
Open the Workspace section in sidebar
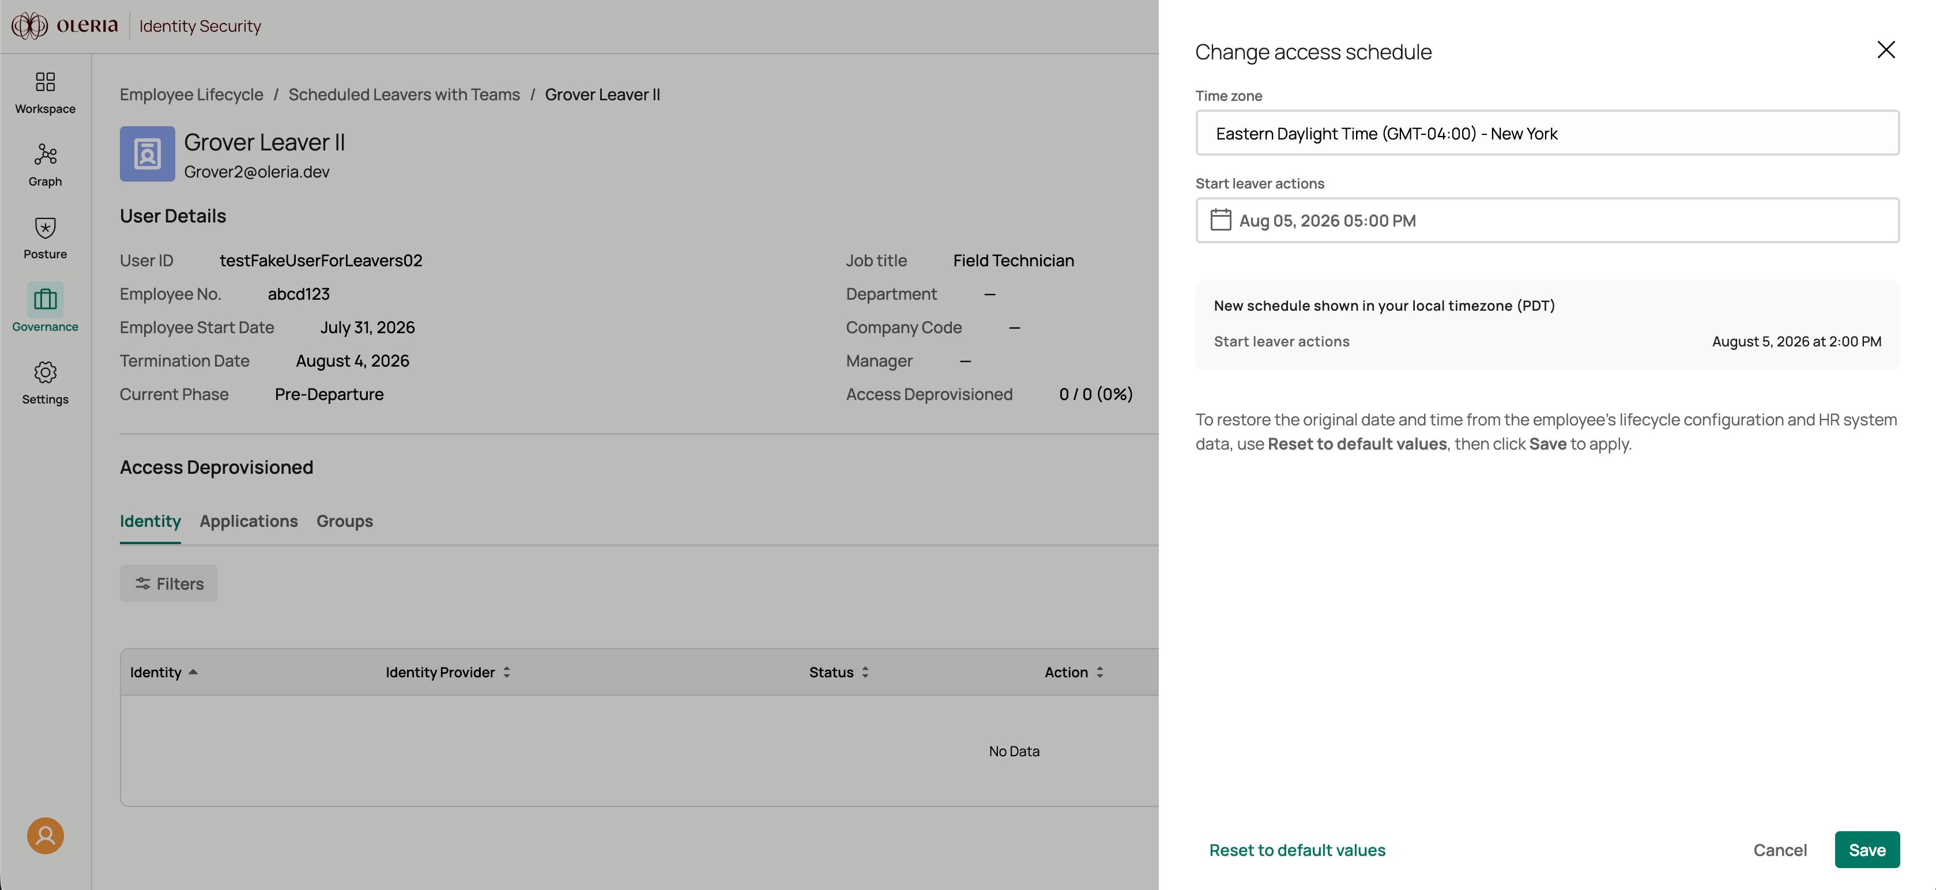tap(45, 92)
